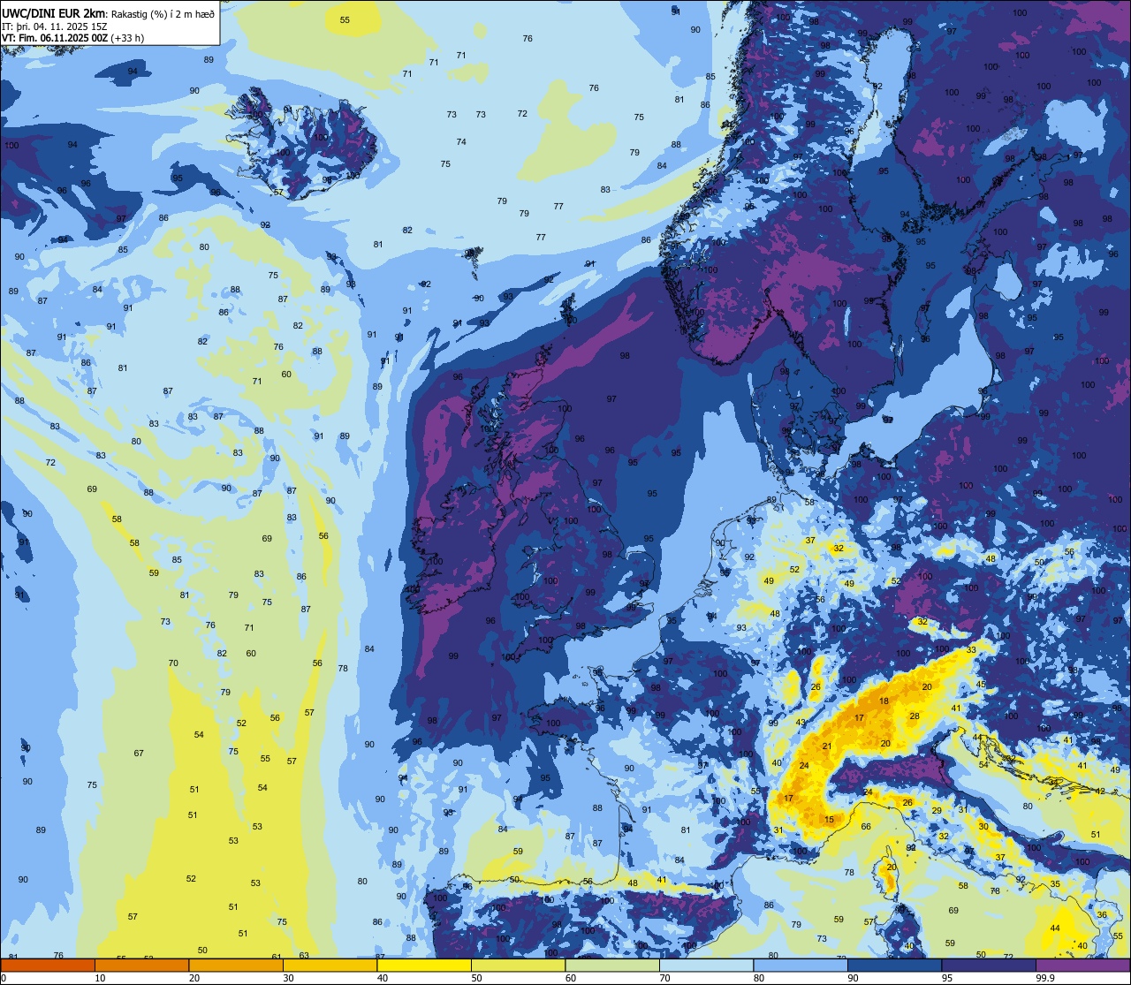This screenshot has width=1131, height=985.
Task: Click the humidity value '66' south of the Alps
Action: coord(866,828)
